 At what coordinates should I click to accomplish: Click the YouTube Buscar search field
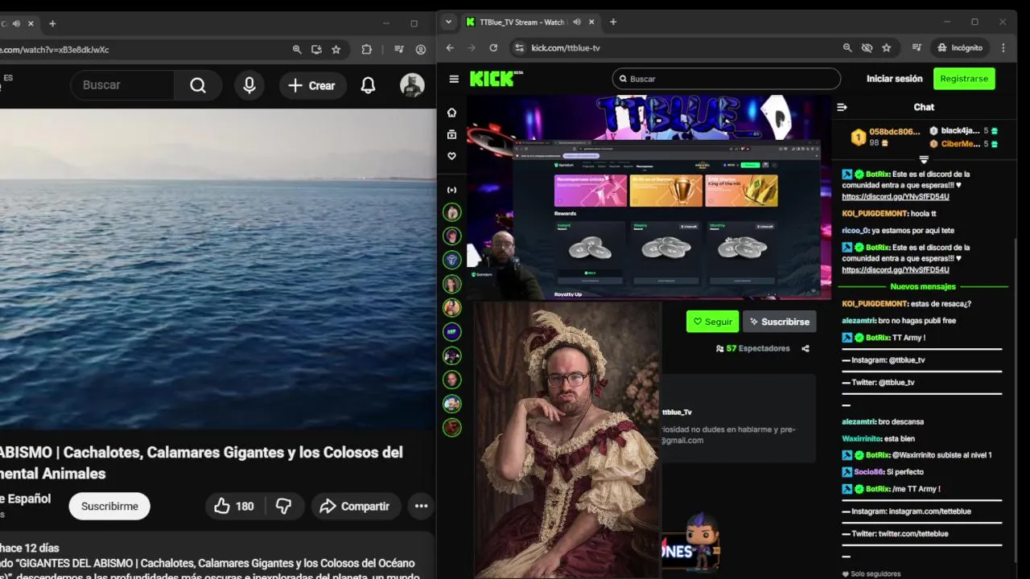pos(122,85)
